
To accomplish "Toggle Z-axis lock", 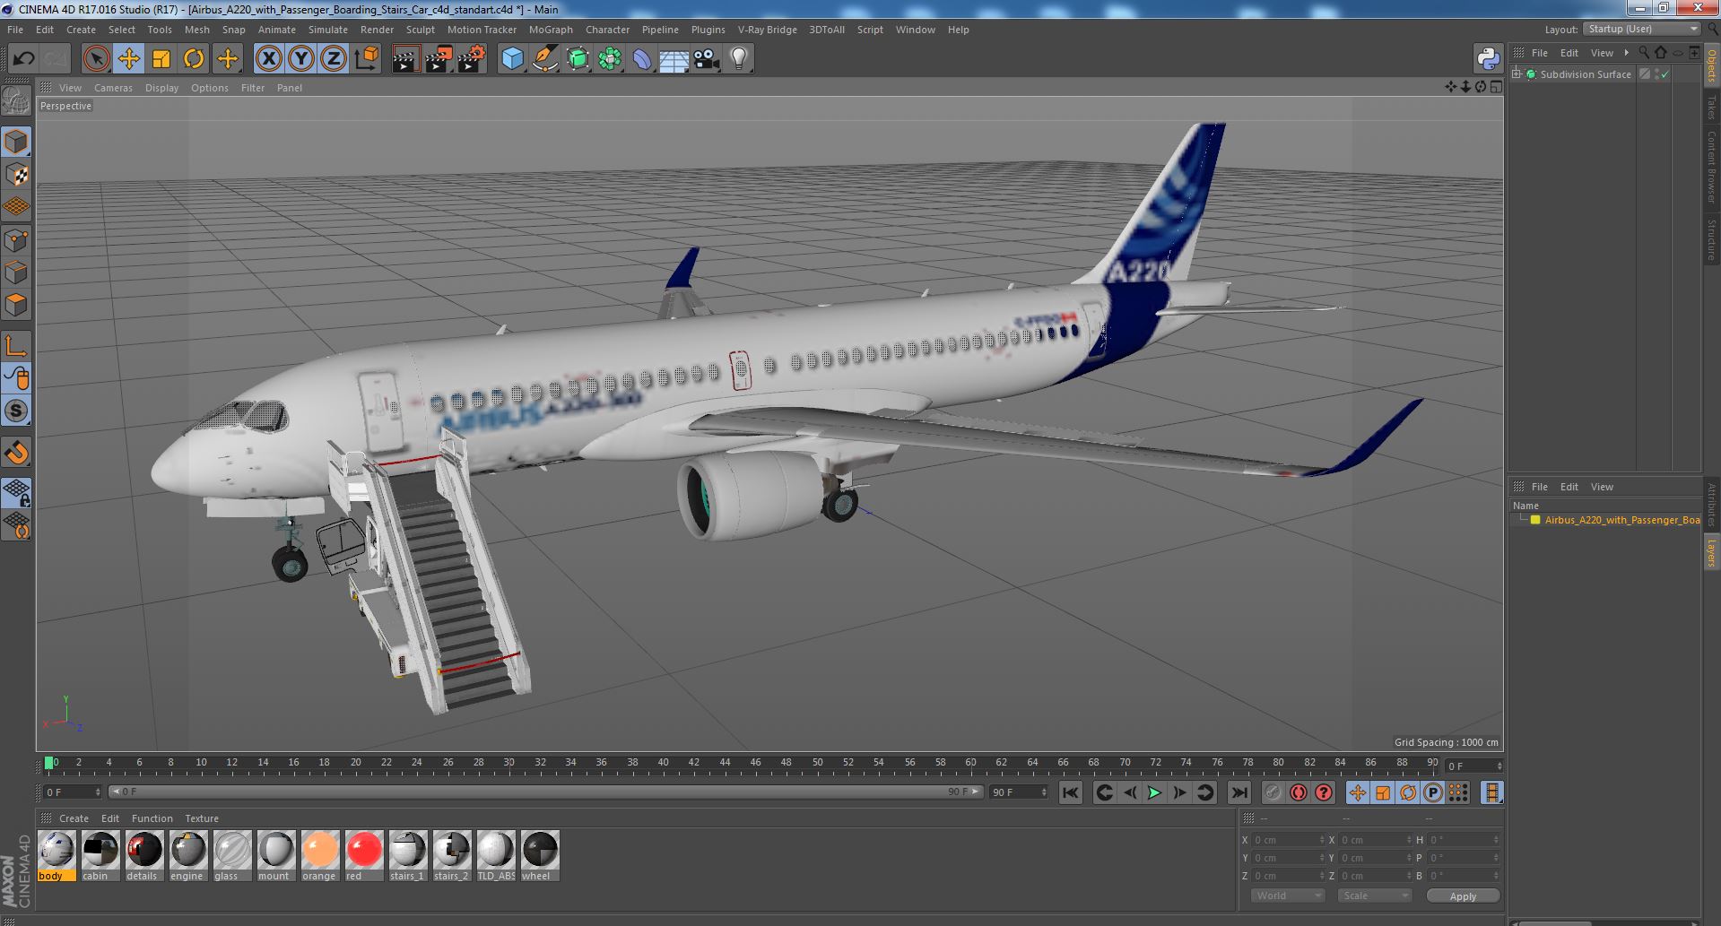I will pos(334,59).
